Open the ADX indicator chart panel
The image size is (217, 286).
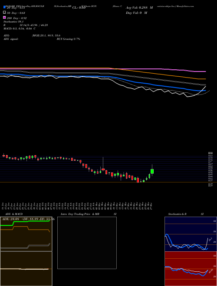[x=26, y=234]
